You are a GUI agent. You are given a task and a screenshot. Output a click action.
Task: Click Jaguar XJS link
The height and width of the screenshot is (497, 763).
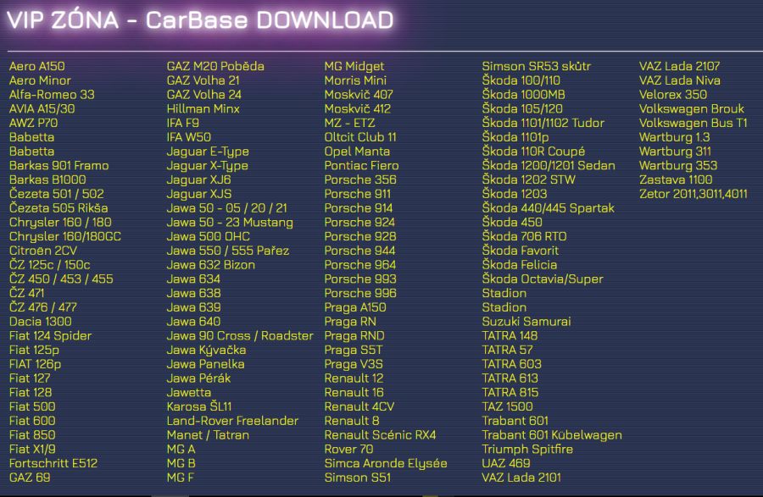tap(199, 194)
